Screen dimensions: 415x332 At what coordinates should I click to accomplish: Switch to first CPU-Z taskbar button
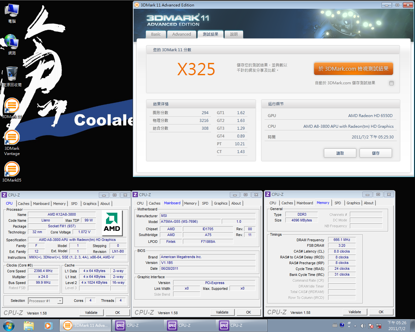pyautogui.click(x=138, y=325)
